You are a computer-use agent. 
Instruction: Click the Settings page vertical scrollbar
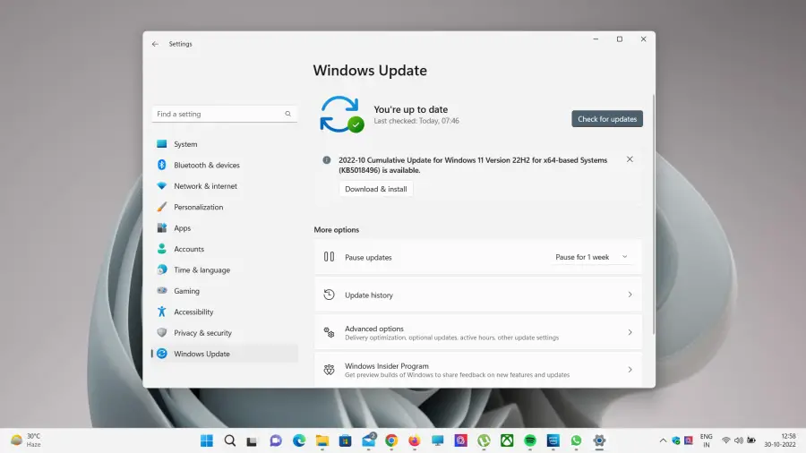click(x=654, y=214)
